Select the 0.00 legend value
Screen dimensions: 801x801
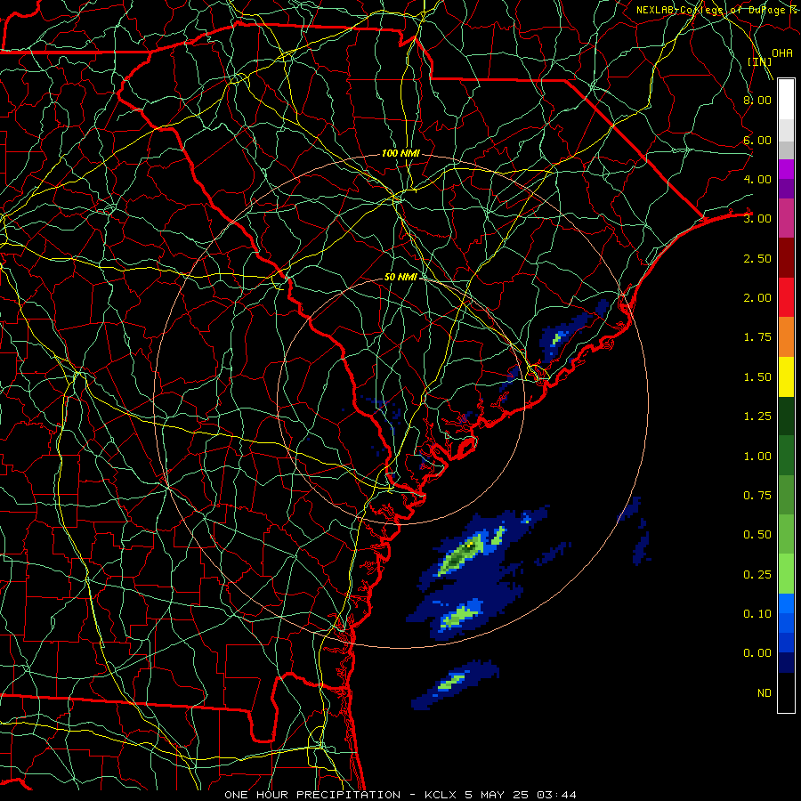(x=757, y=653)
